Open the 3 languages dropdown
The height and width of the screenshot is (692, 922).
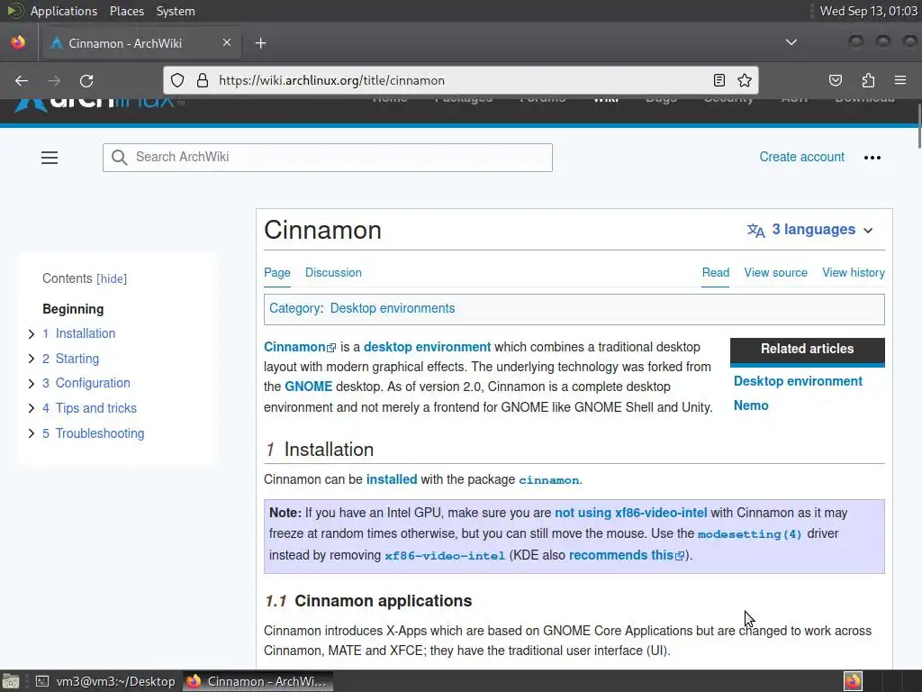point(810,230)
